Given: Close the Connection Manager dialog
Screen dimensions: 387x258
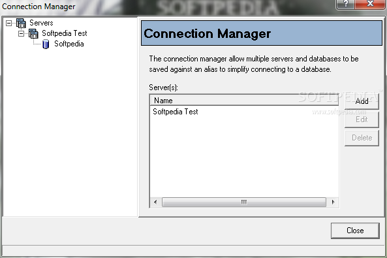Looking at the screenshot, I should point(355,231).
